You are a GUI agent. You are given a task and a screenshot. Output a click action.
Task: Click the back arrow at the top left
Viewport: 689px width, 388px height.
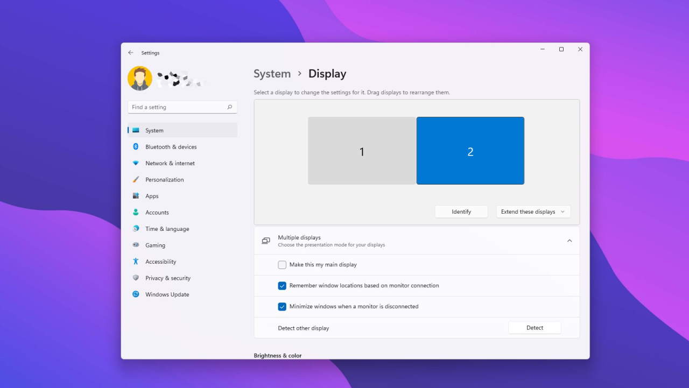click(x=130, y=52)
